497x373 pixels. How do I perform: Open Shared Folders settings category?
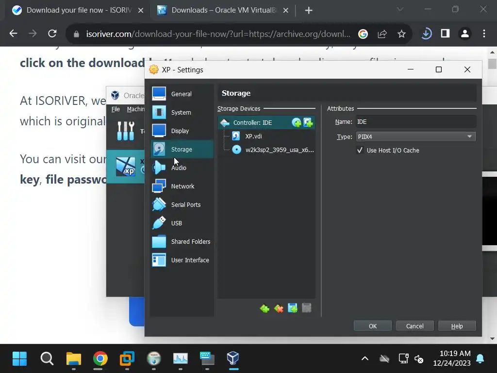[182, 241]
